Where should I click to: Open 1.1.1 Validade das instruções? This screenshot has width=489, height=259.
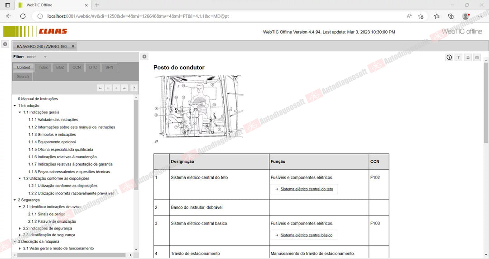point(53,120)
